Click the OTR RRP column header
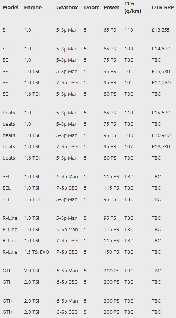 pyautogui.click(x=163, y=8)
